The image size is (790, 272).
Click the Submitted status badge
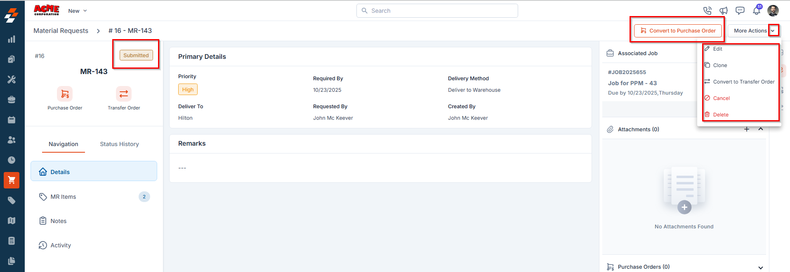pos(136,55)
